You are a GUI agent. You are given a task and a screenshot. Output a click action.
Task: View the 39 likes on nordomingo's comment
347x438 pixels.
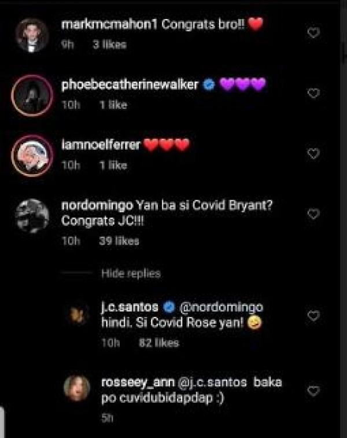pos(119,241)
